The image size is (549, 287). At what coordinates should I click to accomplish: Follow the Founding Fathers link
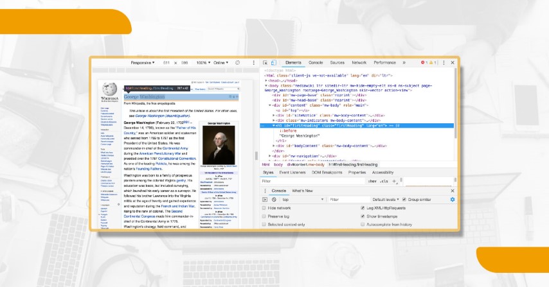coord(148,169)
